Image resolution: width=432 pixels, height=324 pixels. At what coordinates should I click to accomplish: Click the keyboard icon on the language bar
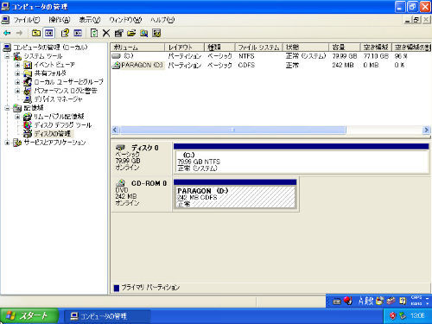coord(337,302)
